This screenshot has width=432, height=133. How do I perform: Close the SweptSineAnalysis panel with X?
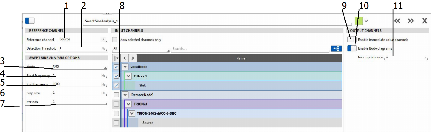pos(424,21)
